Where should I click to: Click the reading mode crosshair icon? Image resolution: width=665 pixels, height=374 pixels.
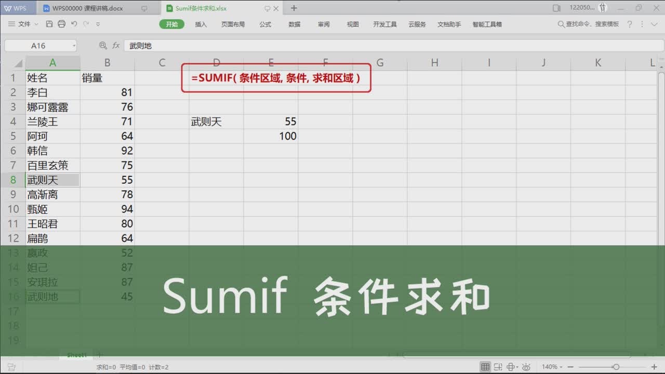tap(511, 367)
